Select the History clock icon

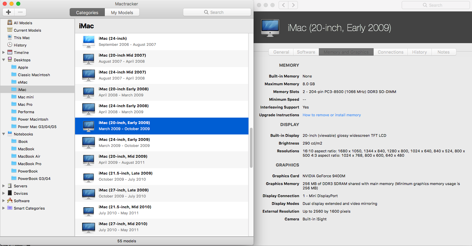[10, 45]
